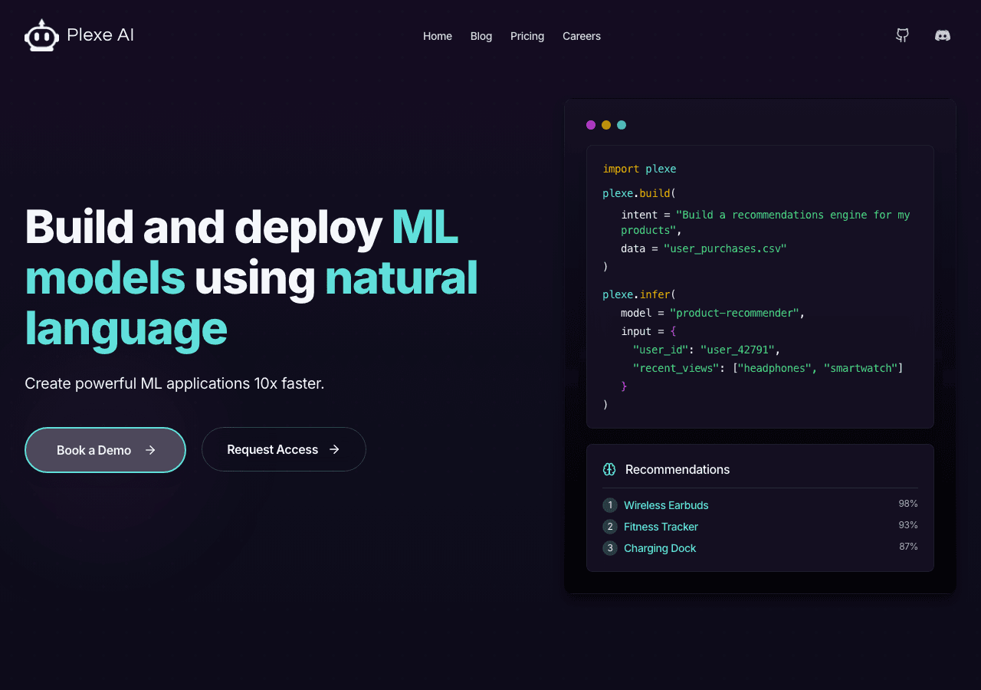The height and width of the screenshot is (690, 981).
Task: Click the number 1 badge next to Wireless Earbuds
Action: coord(610,505)
